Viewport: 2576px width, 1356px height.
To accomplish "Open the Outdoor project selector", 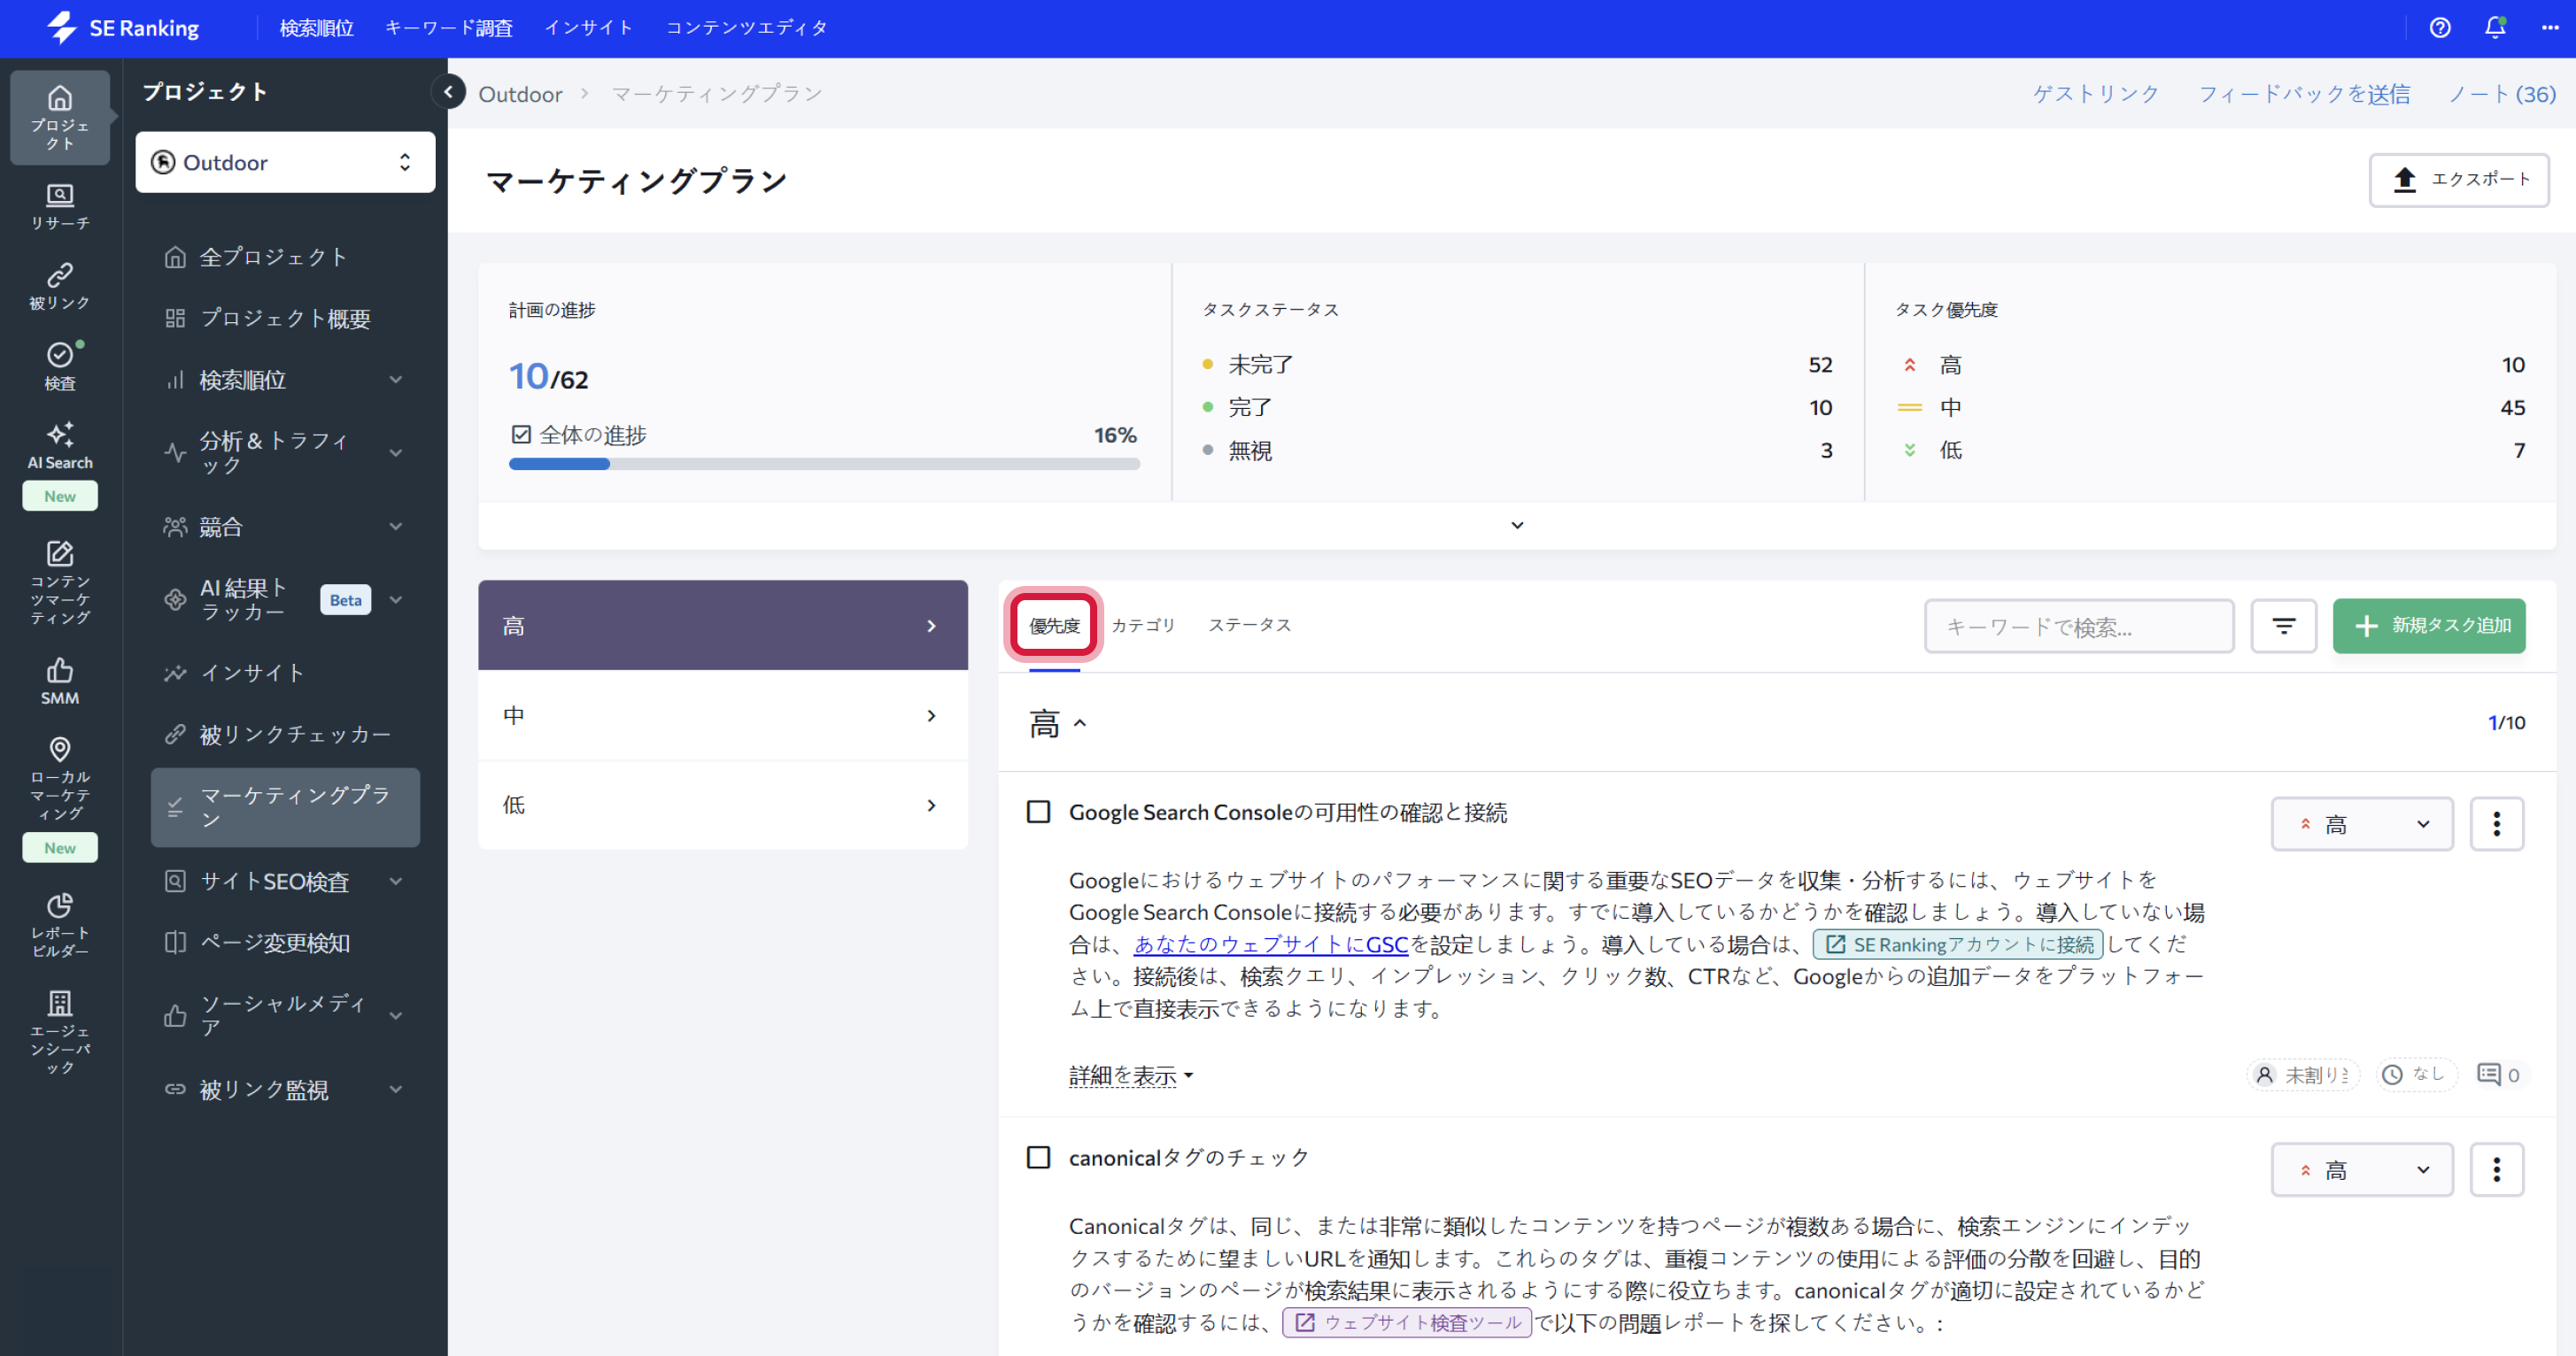I will (284, 162).
